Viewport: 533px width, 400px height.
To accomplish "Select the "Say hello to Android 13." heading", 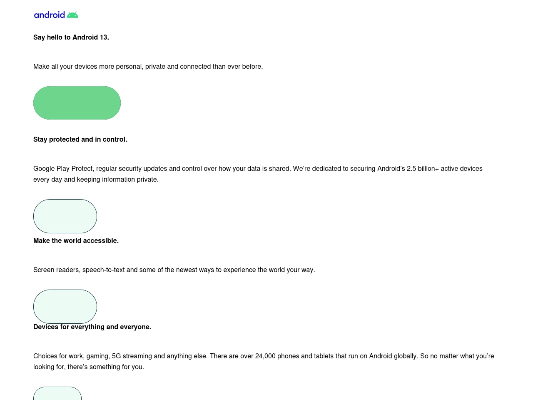I will pyautogui.click(x=71, y=37).
